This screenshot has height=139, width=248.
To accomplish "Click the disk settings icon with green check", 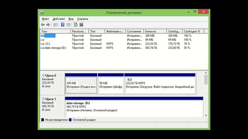I will (x=81, y=25).
